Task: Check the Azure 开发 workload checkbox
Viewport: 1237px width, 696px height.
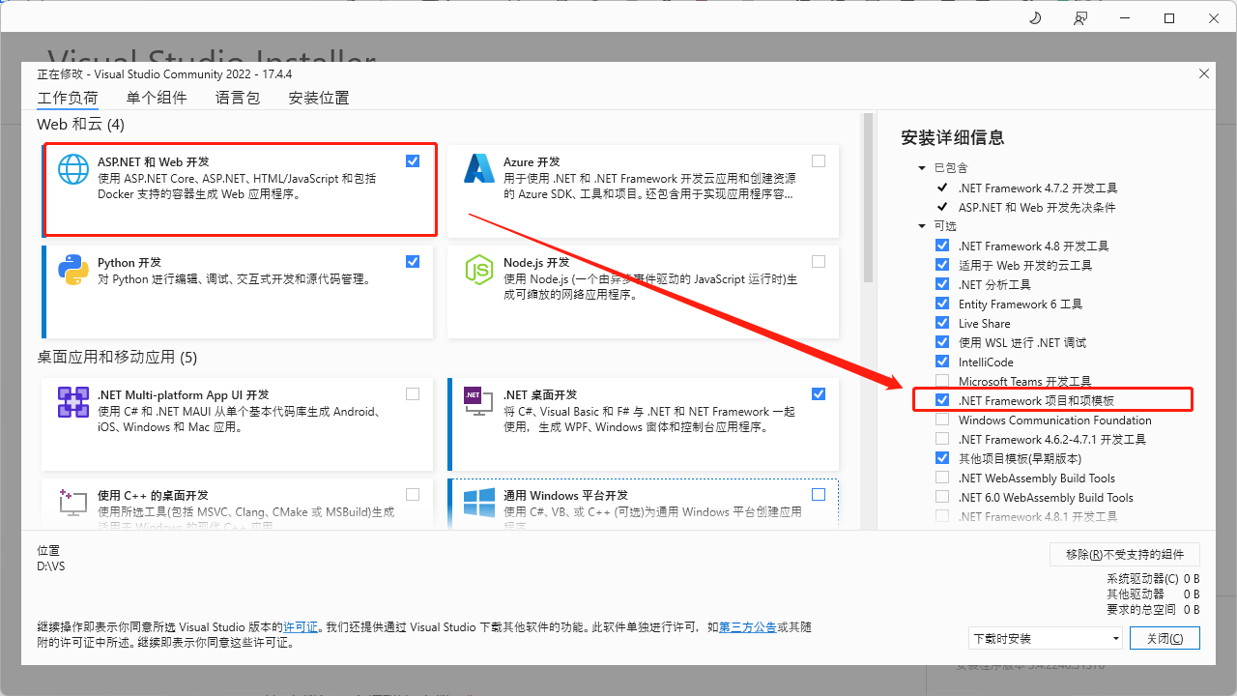Action: tap(819, 161)
